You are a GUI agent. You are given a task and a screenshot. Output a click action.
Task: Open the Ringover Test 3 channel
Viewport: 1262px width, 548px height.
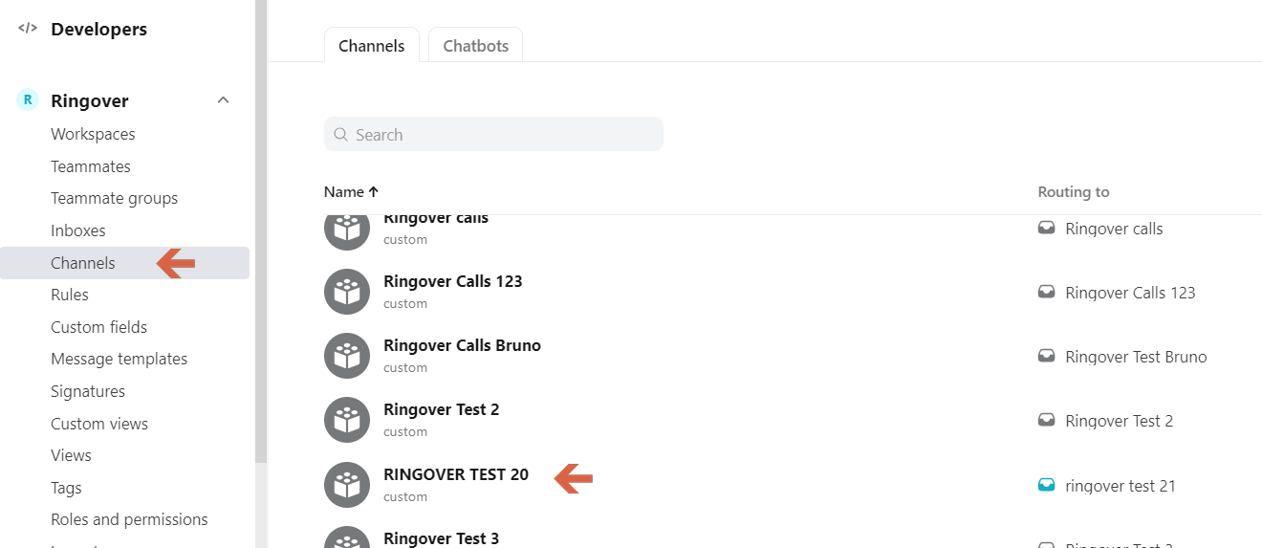pyautogui.click(x=442, y=538)
